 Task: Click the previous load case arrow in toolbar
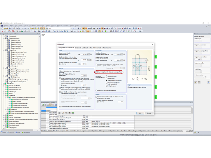point(74,29)
